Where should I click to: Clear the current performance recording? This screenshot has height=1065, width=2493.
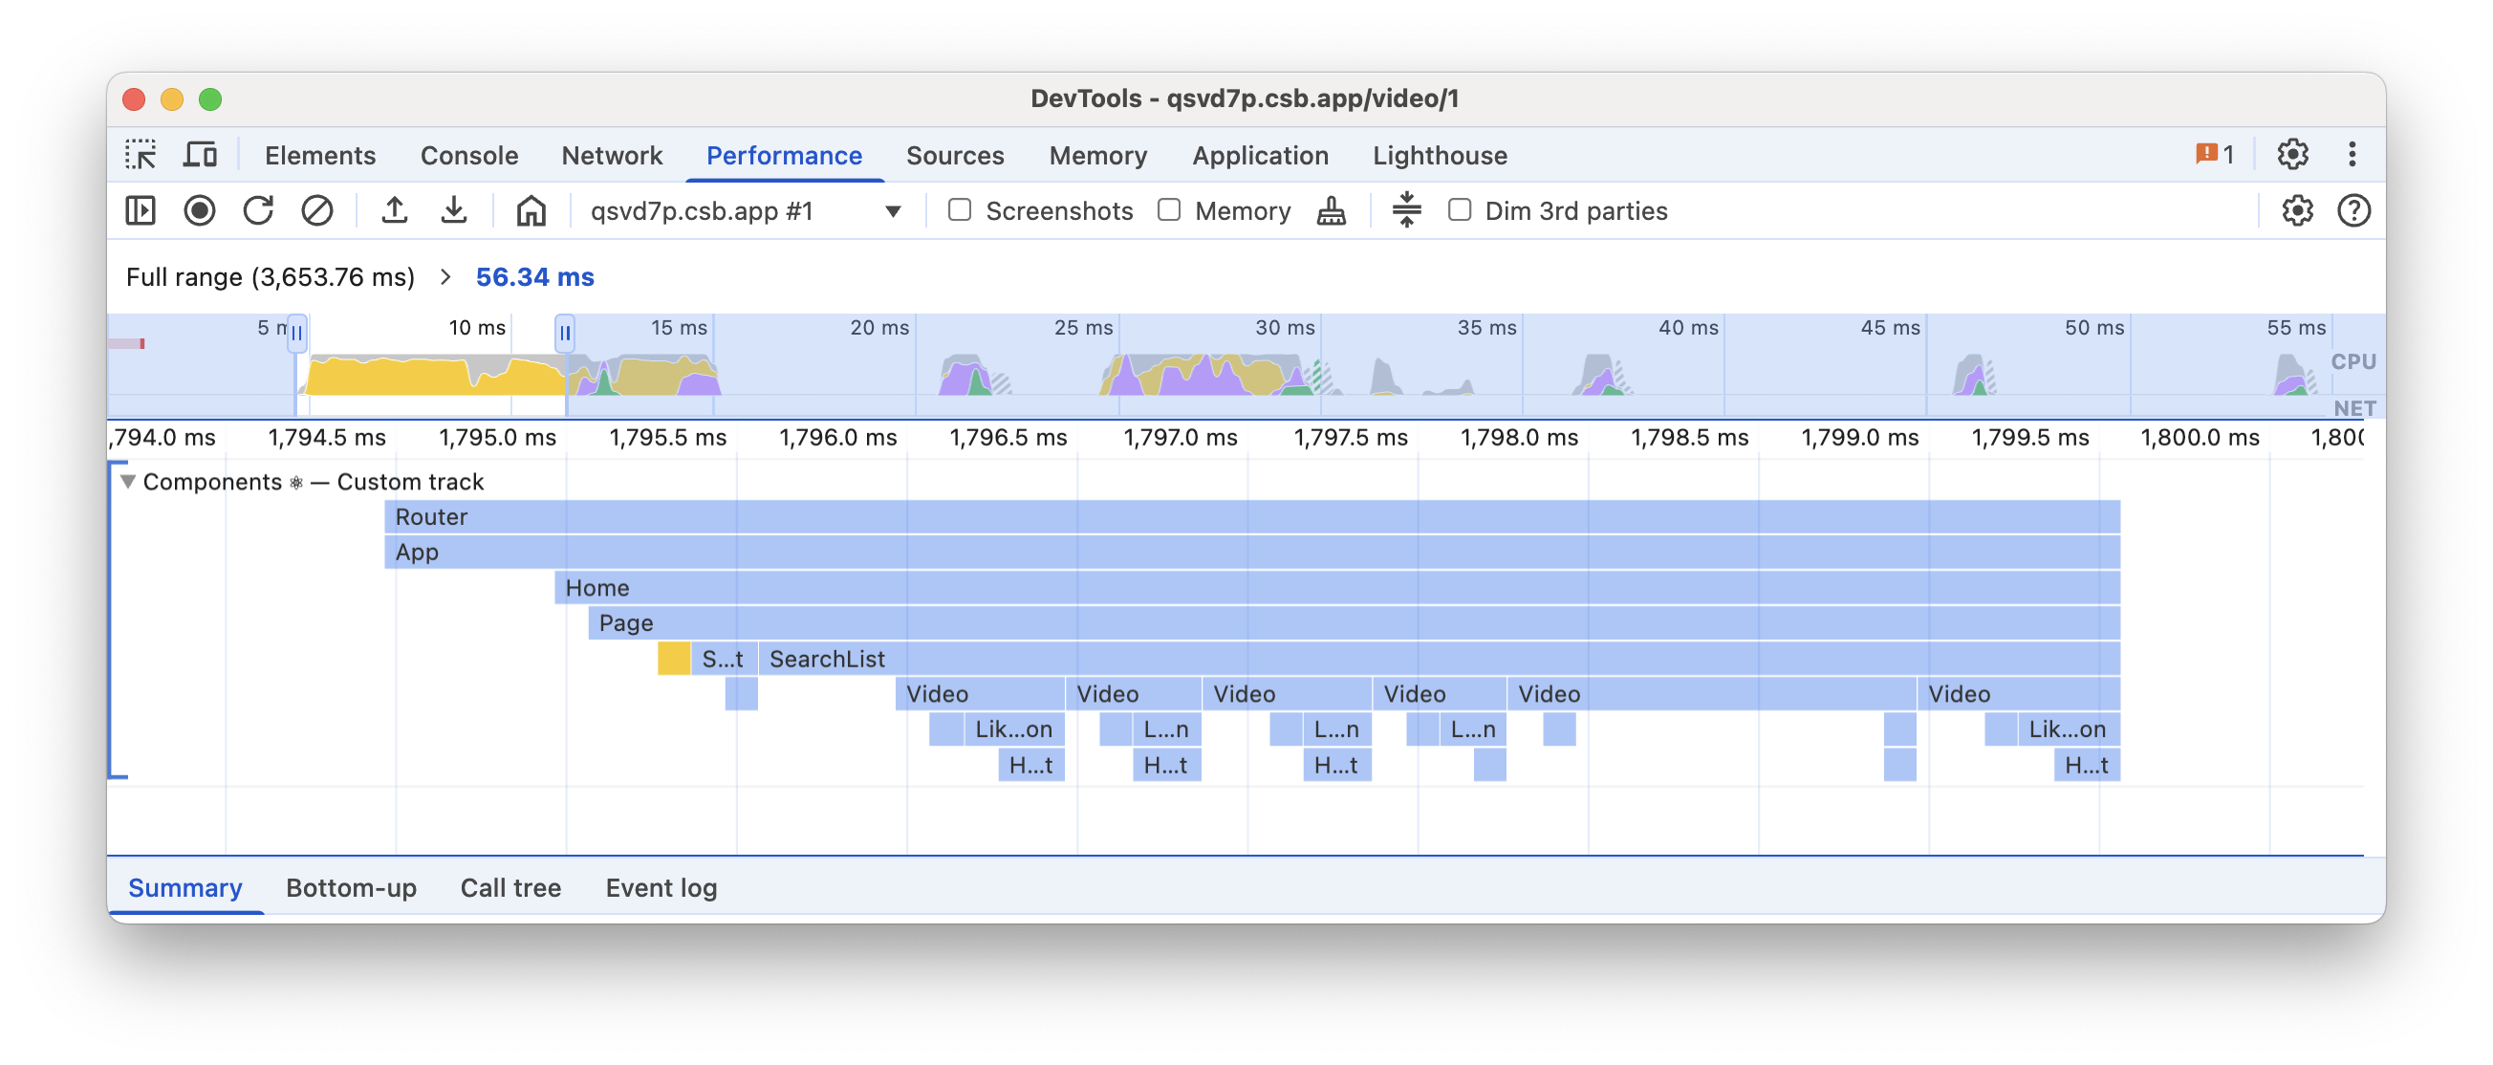317,211
